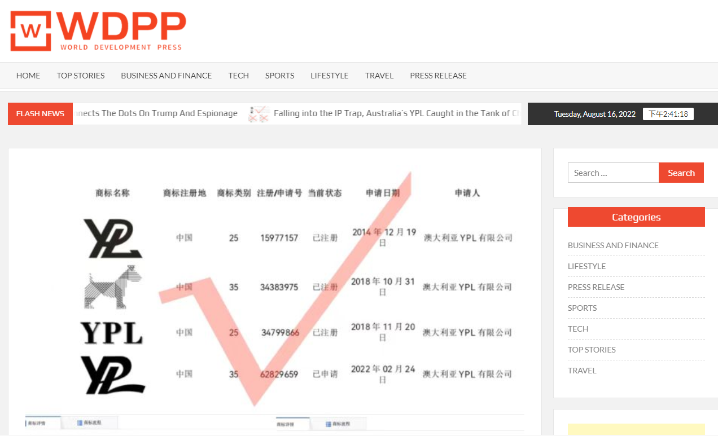718x436 pixels.
Task: Open TECH category in sidebar
Action: coord(578,329)
